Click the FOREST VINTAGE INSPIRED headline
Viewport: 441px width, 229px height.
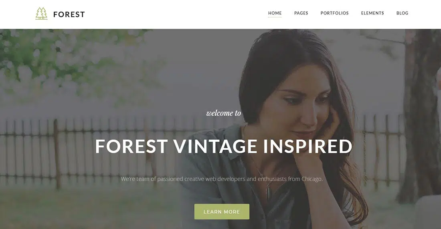pos(224,146)
